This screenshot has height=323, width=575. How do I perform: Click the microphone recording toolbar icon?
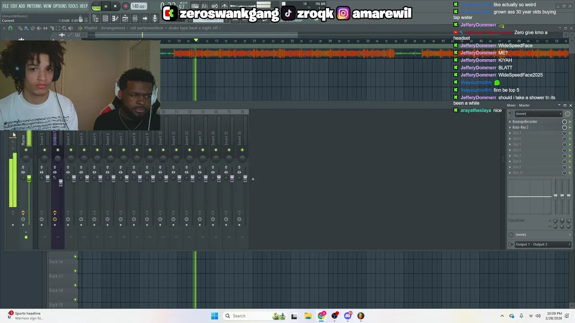155,18
